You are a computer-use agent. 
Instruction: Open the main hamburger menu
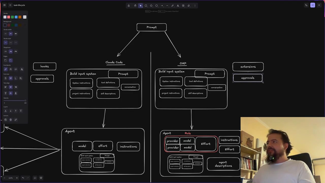pos(10,5)
